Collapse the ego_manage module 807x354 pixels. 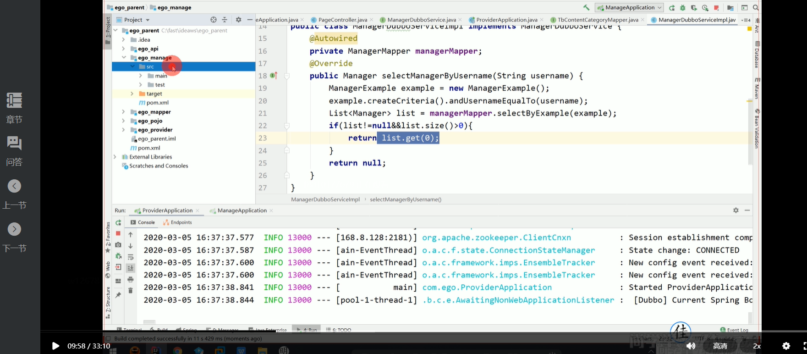pyautogui.click(x=124, y=58)
